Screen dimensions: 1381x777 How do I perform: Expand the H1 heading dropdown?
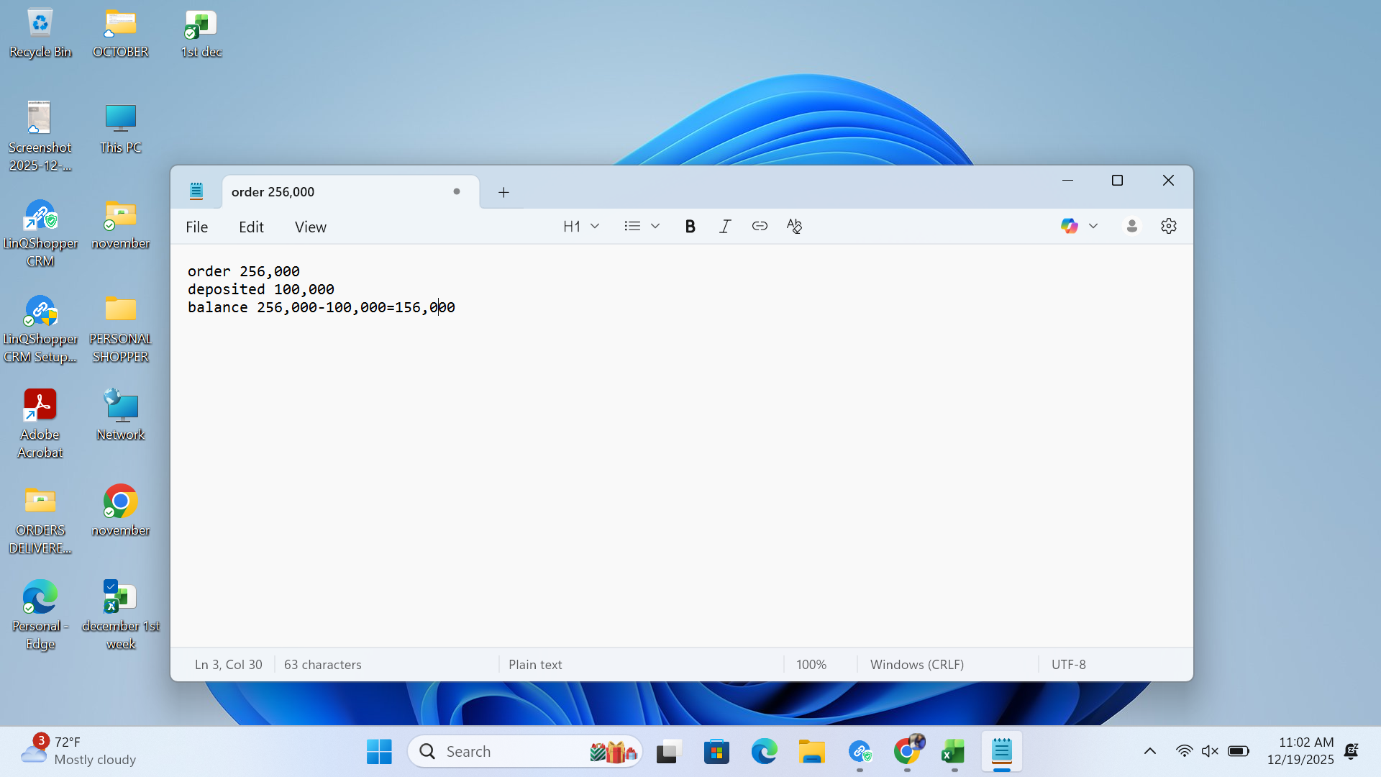(x=581, y=227)
